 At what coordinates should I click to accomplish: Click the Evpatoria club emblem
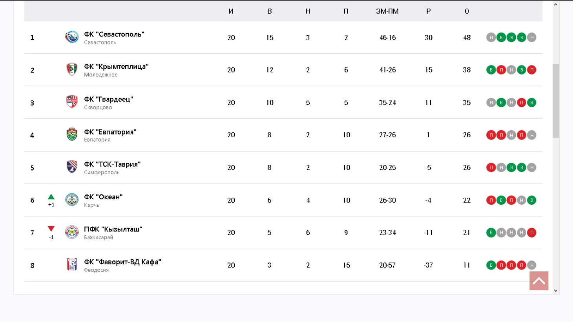pyautogui.click(x=72, y=135)
